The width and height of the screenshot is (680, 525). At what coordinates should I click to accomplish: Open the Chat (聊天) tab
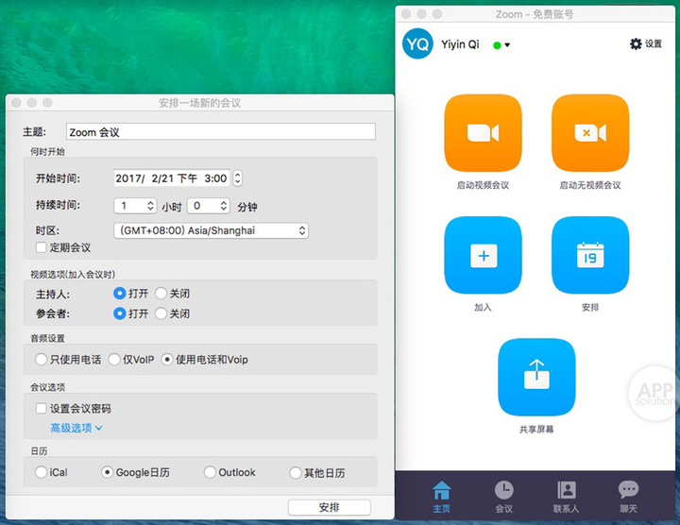[628, 497]
